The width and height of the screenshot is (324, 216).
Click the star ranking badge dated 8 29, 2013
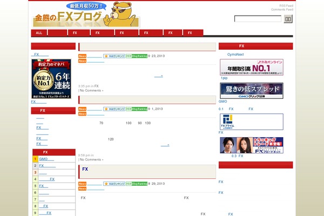(114, 184)
